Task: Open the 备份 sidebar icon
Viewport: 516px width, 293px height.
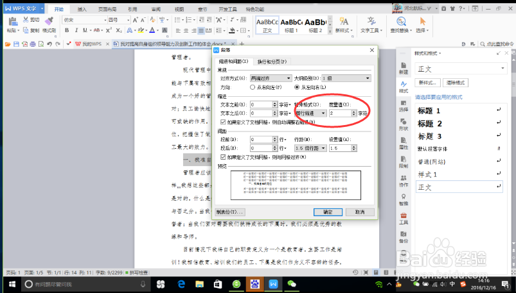Action: tap(404, 237)
